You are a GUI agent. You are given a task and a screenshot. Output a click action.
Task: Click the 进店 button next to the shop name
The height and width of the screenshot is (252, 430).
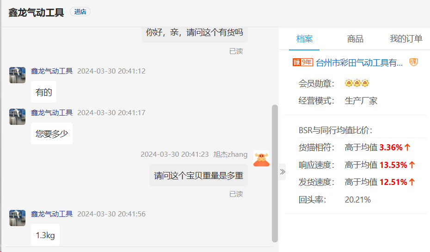(80, 12)
